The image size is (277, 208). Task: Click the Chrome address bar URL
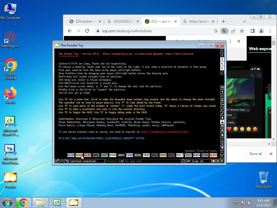(127, 31)
